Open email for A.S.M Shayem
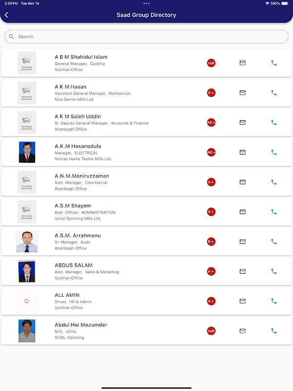The image size is (293, 391). (243, 212)
